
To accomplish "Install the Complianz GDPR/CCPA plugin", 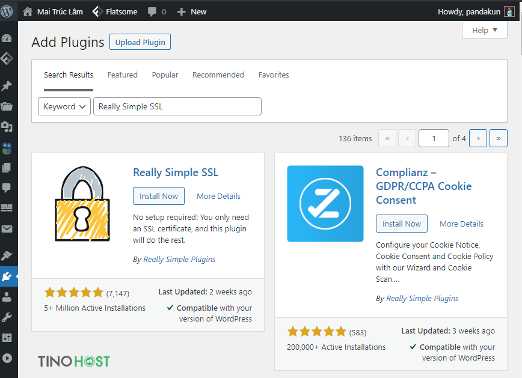I will point(402,224).
